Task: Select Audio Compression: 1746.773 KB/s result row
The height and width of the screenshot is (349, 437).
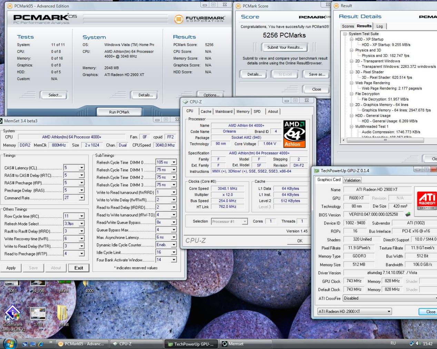Action: pos(391,132)
